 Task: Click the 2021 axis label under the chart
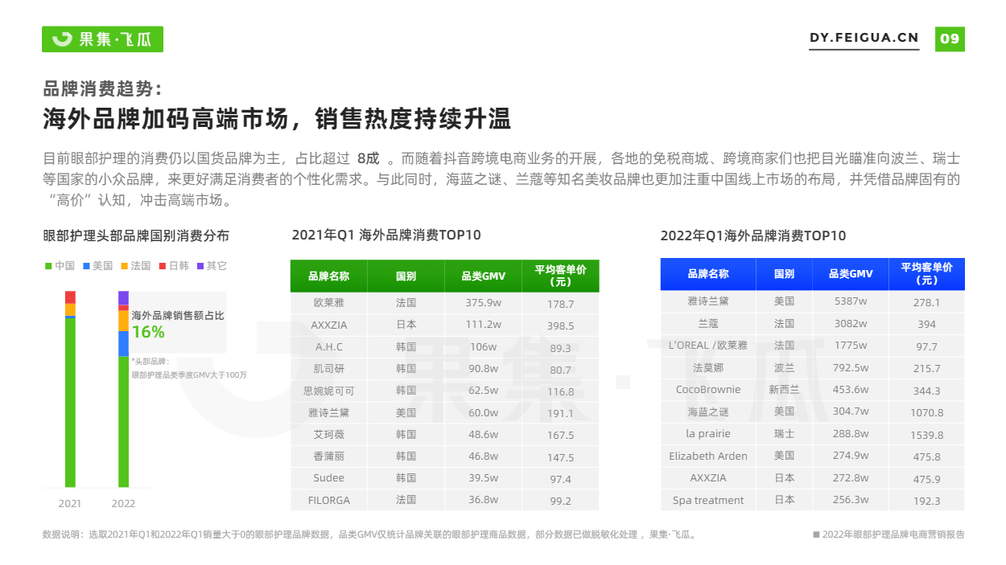pos(70,504)
